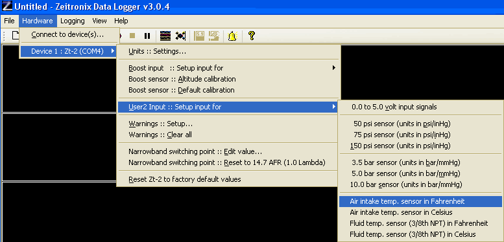Open the multi-line graph view icon
This screenshot has height=242, width=504.
pyautogui.click(x=165, y=36)
